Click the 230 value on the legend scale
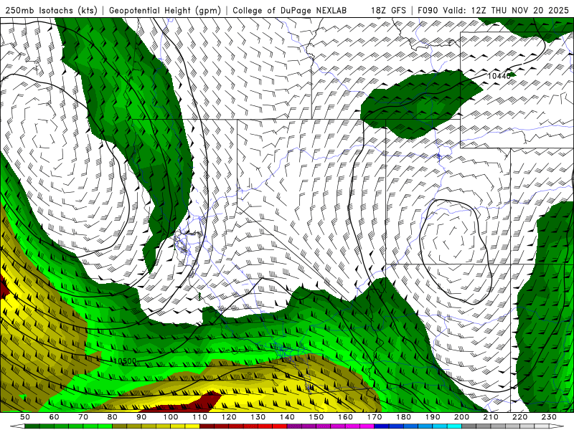The image size is (574, 430). coord(550,417)
